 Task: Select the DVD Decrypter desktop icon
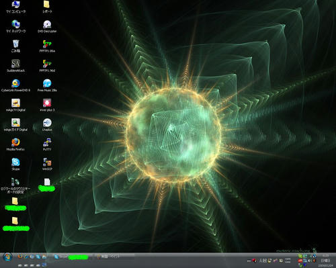point(47,27)
